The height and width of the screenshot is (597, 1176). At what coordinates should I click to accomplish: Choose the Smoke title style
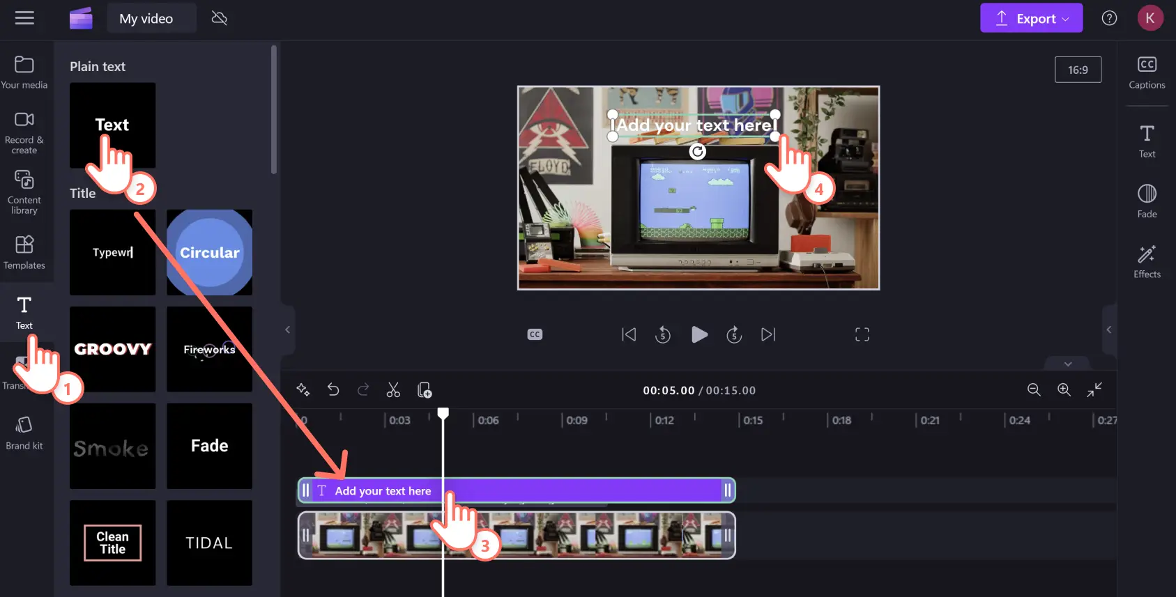click(x=112, y=446)
